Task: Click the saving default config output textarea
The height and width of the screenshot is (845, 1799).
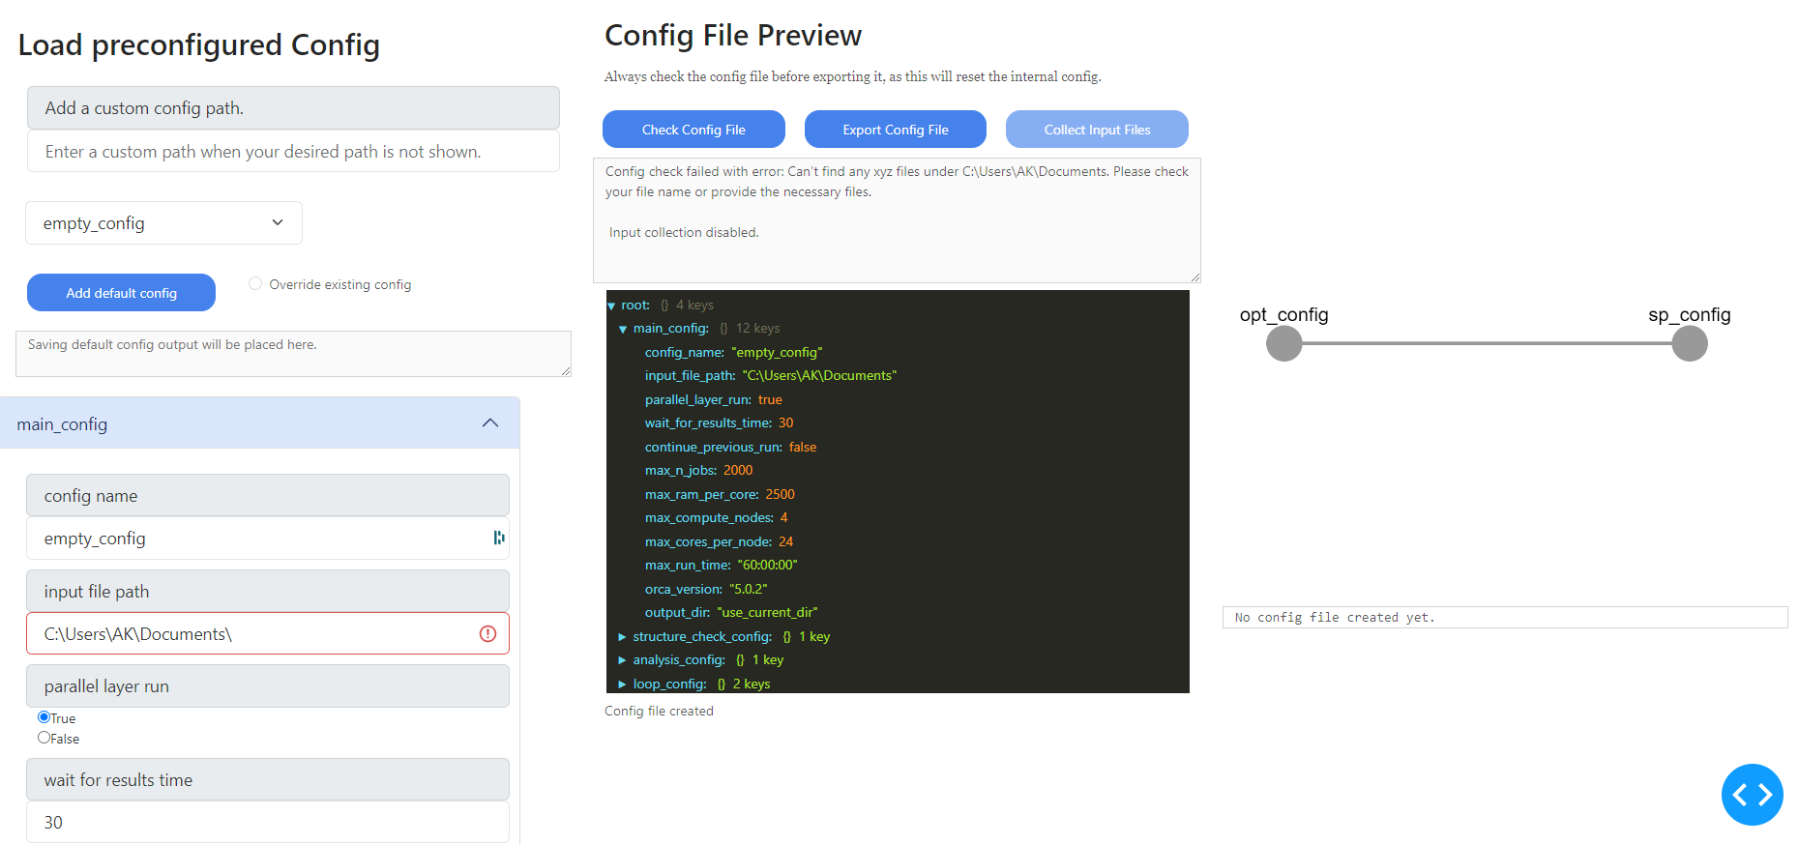Action: (x=293, y=354)
